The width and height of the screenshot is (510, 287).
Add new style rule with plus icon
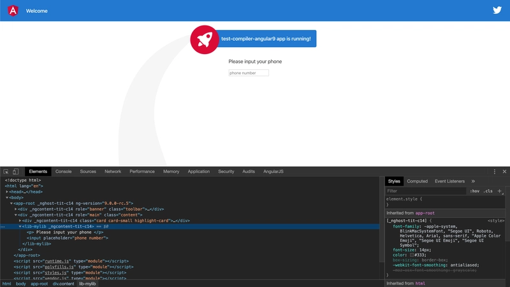tap(500, 191)
